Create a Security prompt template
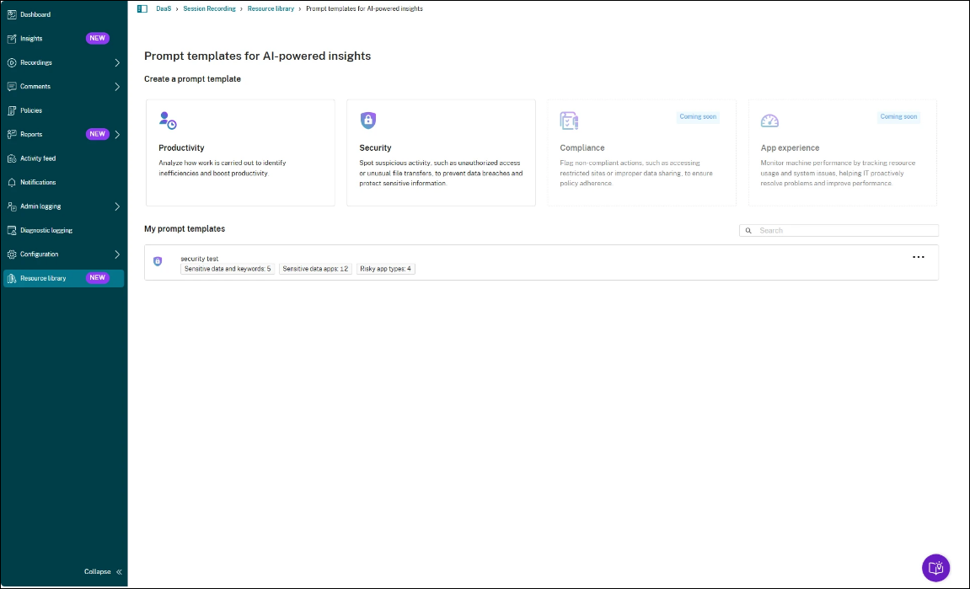This screenshot has width=970, height=589. tap(441, 153)
